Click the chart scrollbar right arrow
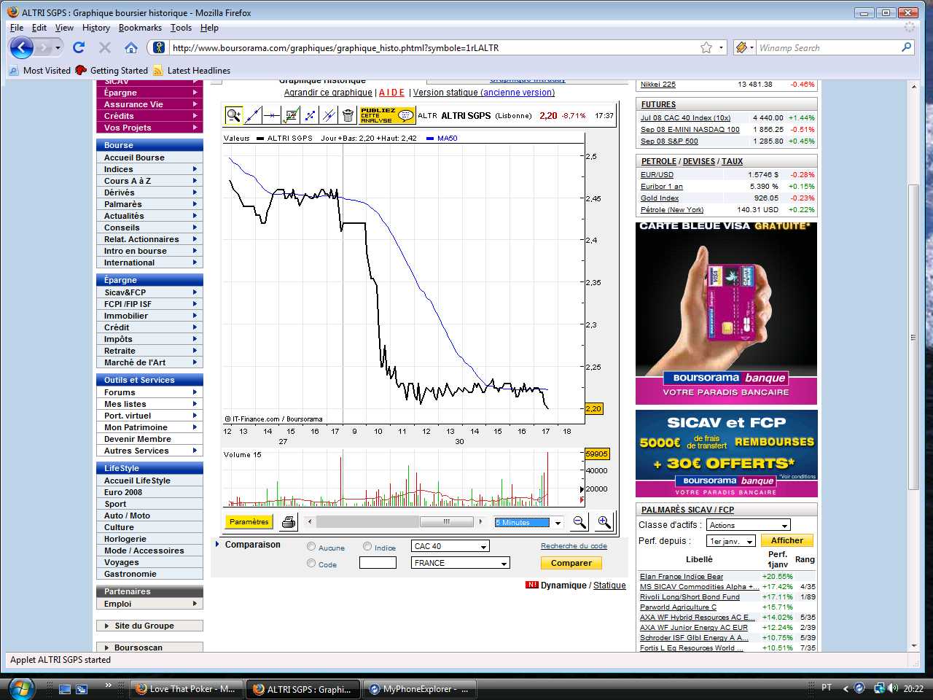 480,522
